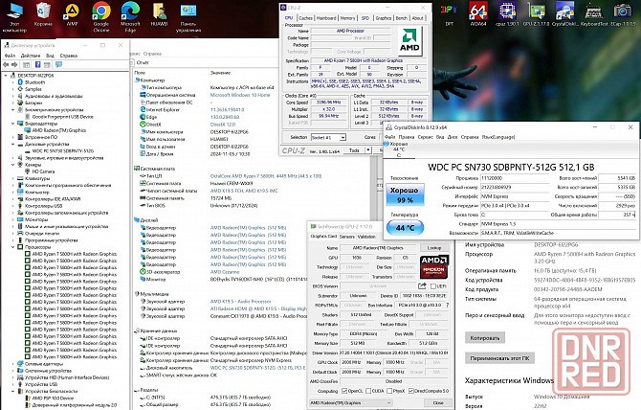641x410 pixels.
Task: Launch the CrystalDiskInfo desktop shortcut
Action: tap(565, 14)
